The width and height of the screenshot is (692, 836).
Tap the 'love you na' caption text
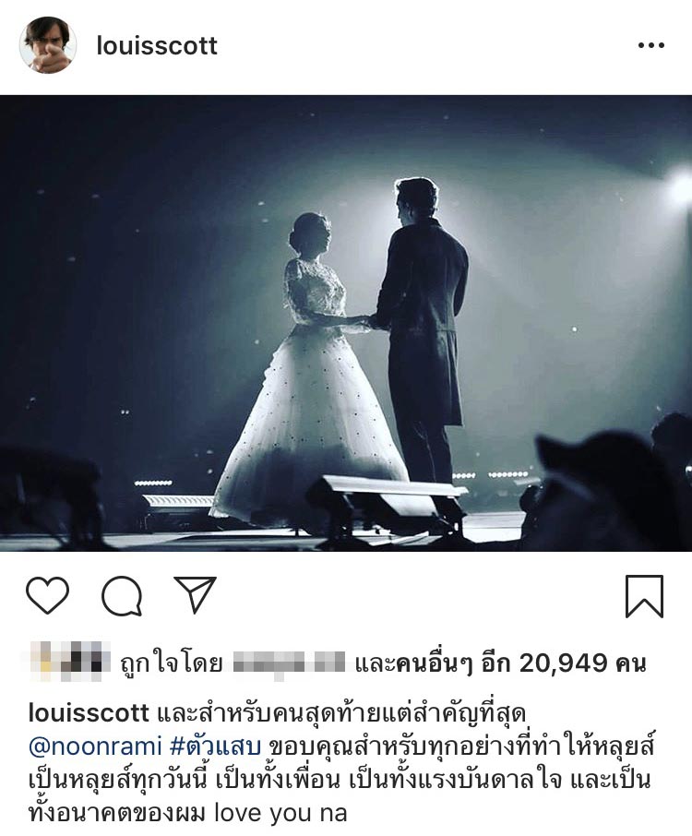pos(280,814)
